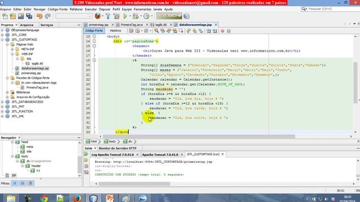Open the Refatorar menu
This screenshot has height=202, width=360.
[76, 9]
